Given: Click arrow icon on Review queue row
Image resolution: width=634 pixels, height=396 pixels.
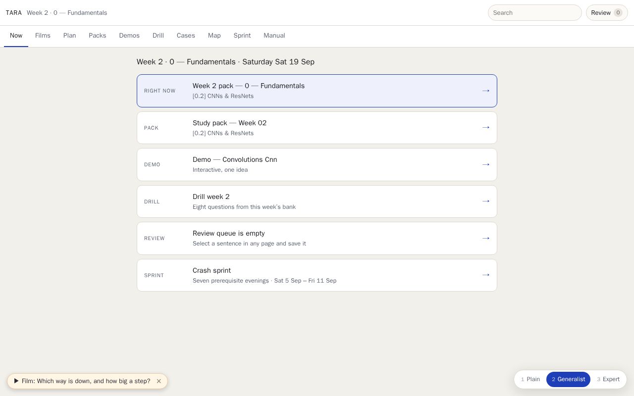Looking at the screenshot, I should point(486,238).
